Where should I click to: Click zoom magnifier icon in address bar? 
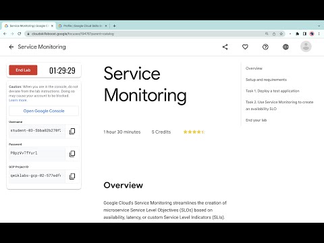(x=267, y=34)
